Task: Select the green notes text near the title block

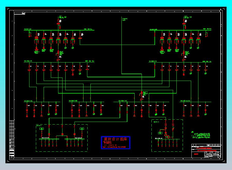Action: click(x=201, y=135)
